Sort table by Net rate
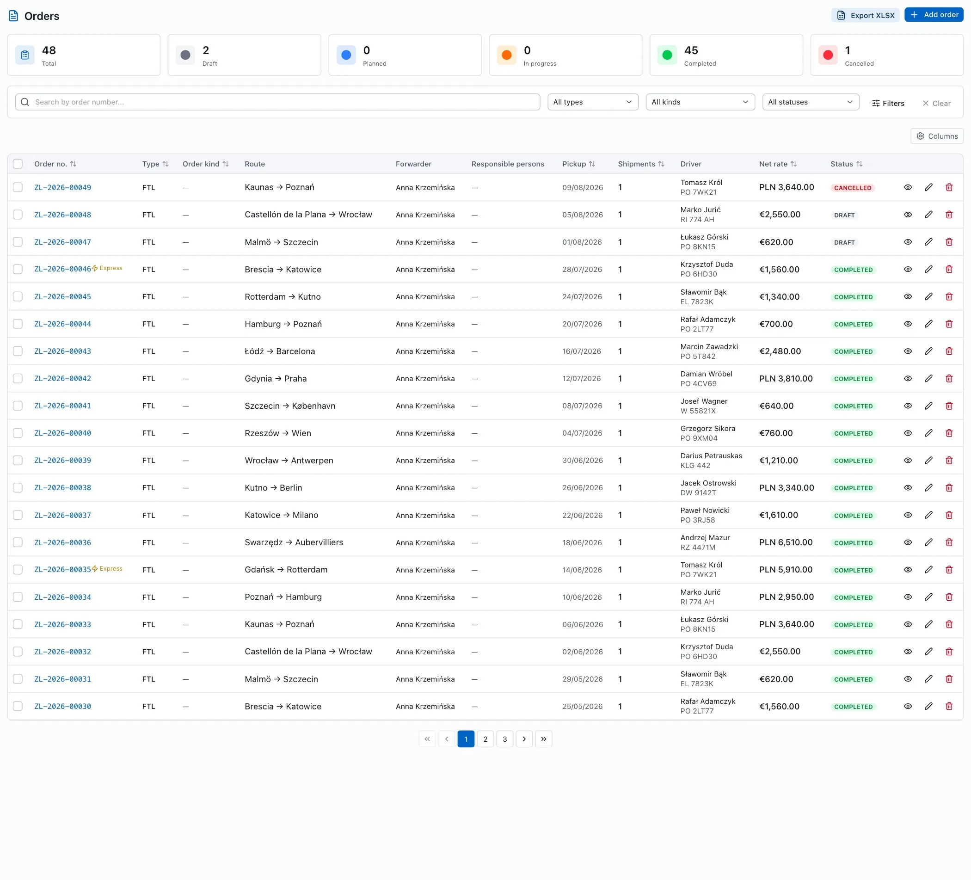 tap(793, 164)
